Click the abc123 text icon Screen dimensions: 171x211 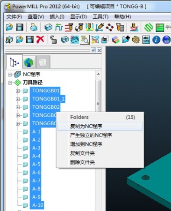coord(146,40)
